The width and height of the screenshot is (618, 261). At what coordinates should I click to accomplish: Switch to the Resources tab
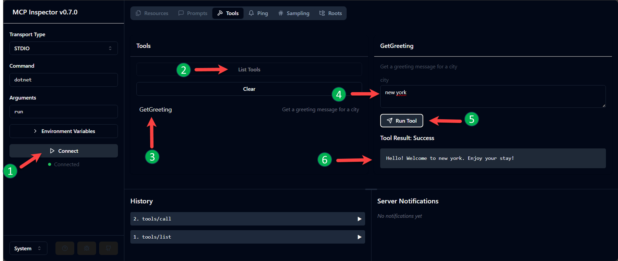[152, 13]
